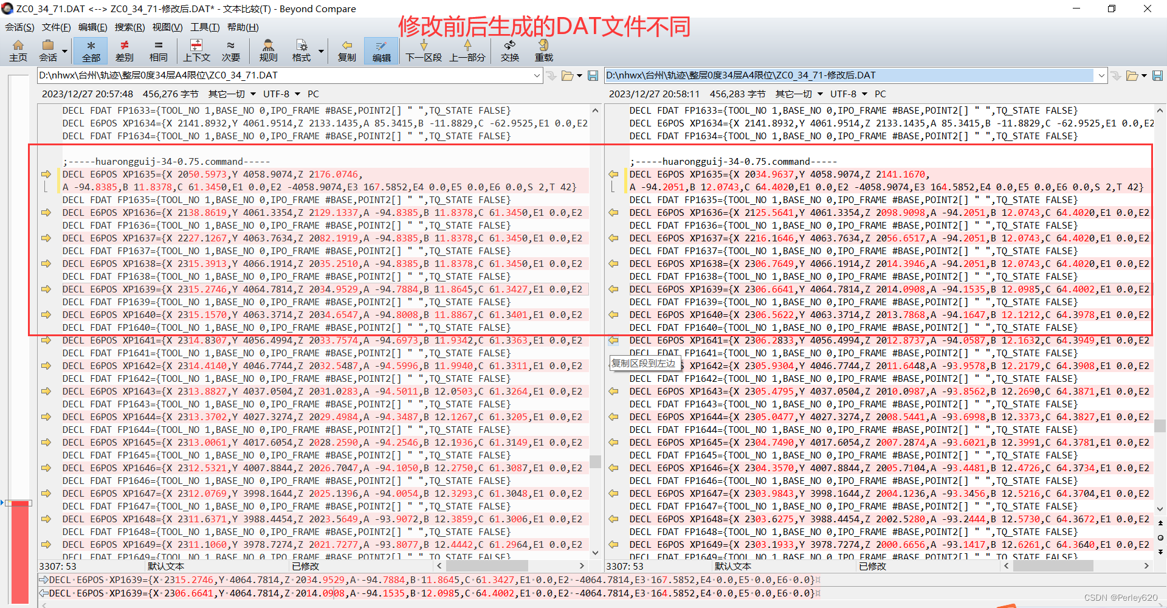Click copy-to-left arrow beside right XP1648 line

pos(613,519)
